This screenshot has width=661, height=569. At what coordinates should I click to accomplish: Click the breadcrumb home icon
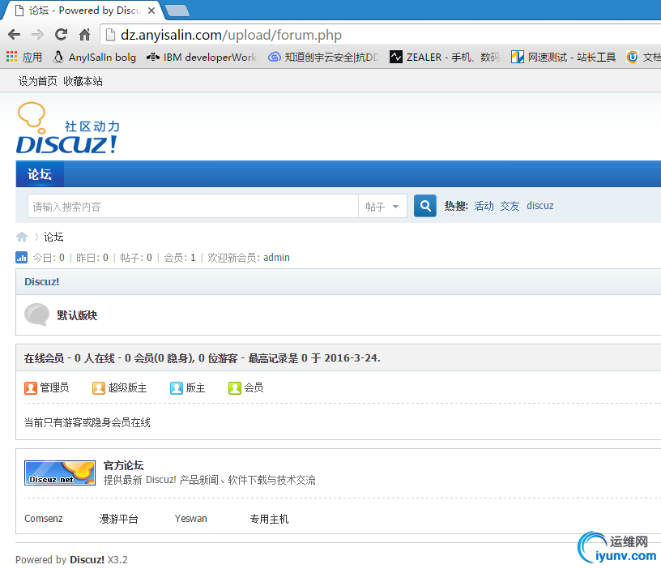[x=22, y=237]
